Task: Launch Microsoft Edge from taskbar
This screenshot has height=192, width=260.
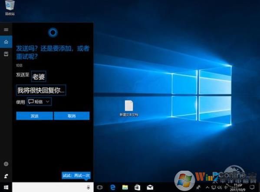Action: point(113,187)
